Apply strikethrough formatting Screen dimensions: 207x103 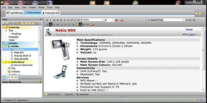(x=58, y=20)
